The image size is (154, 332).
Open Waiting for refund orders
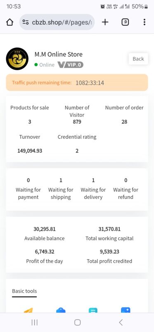[x=126, y=189]
